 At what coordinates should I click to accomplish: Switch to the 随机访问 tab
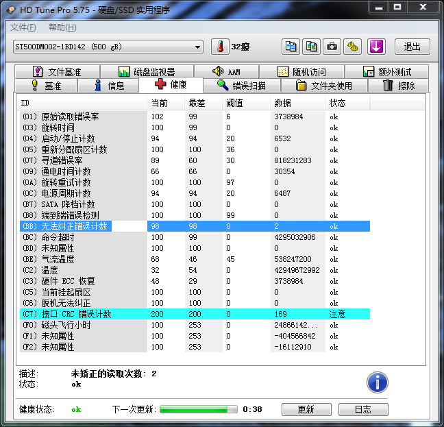pos(302,72)
